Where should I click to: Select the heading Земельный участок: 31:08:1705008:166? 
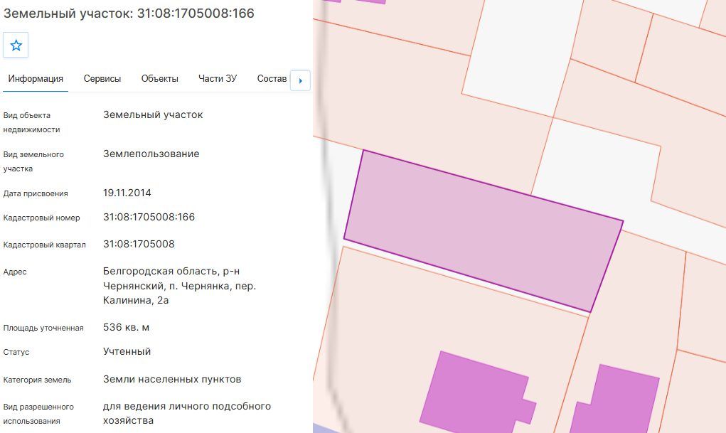[x=129, y=13]
